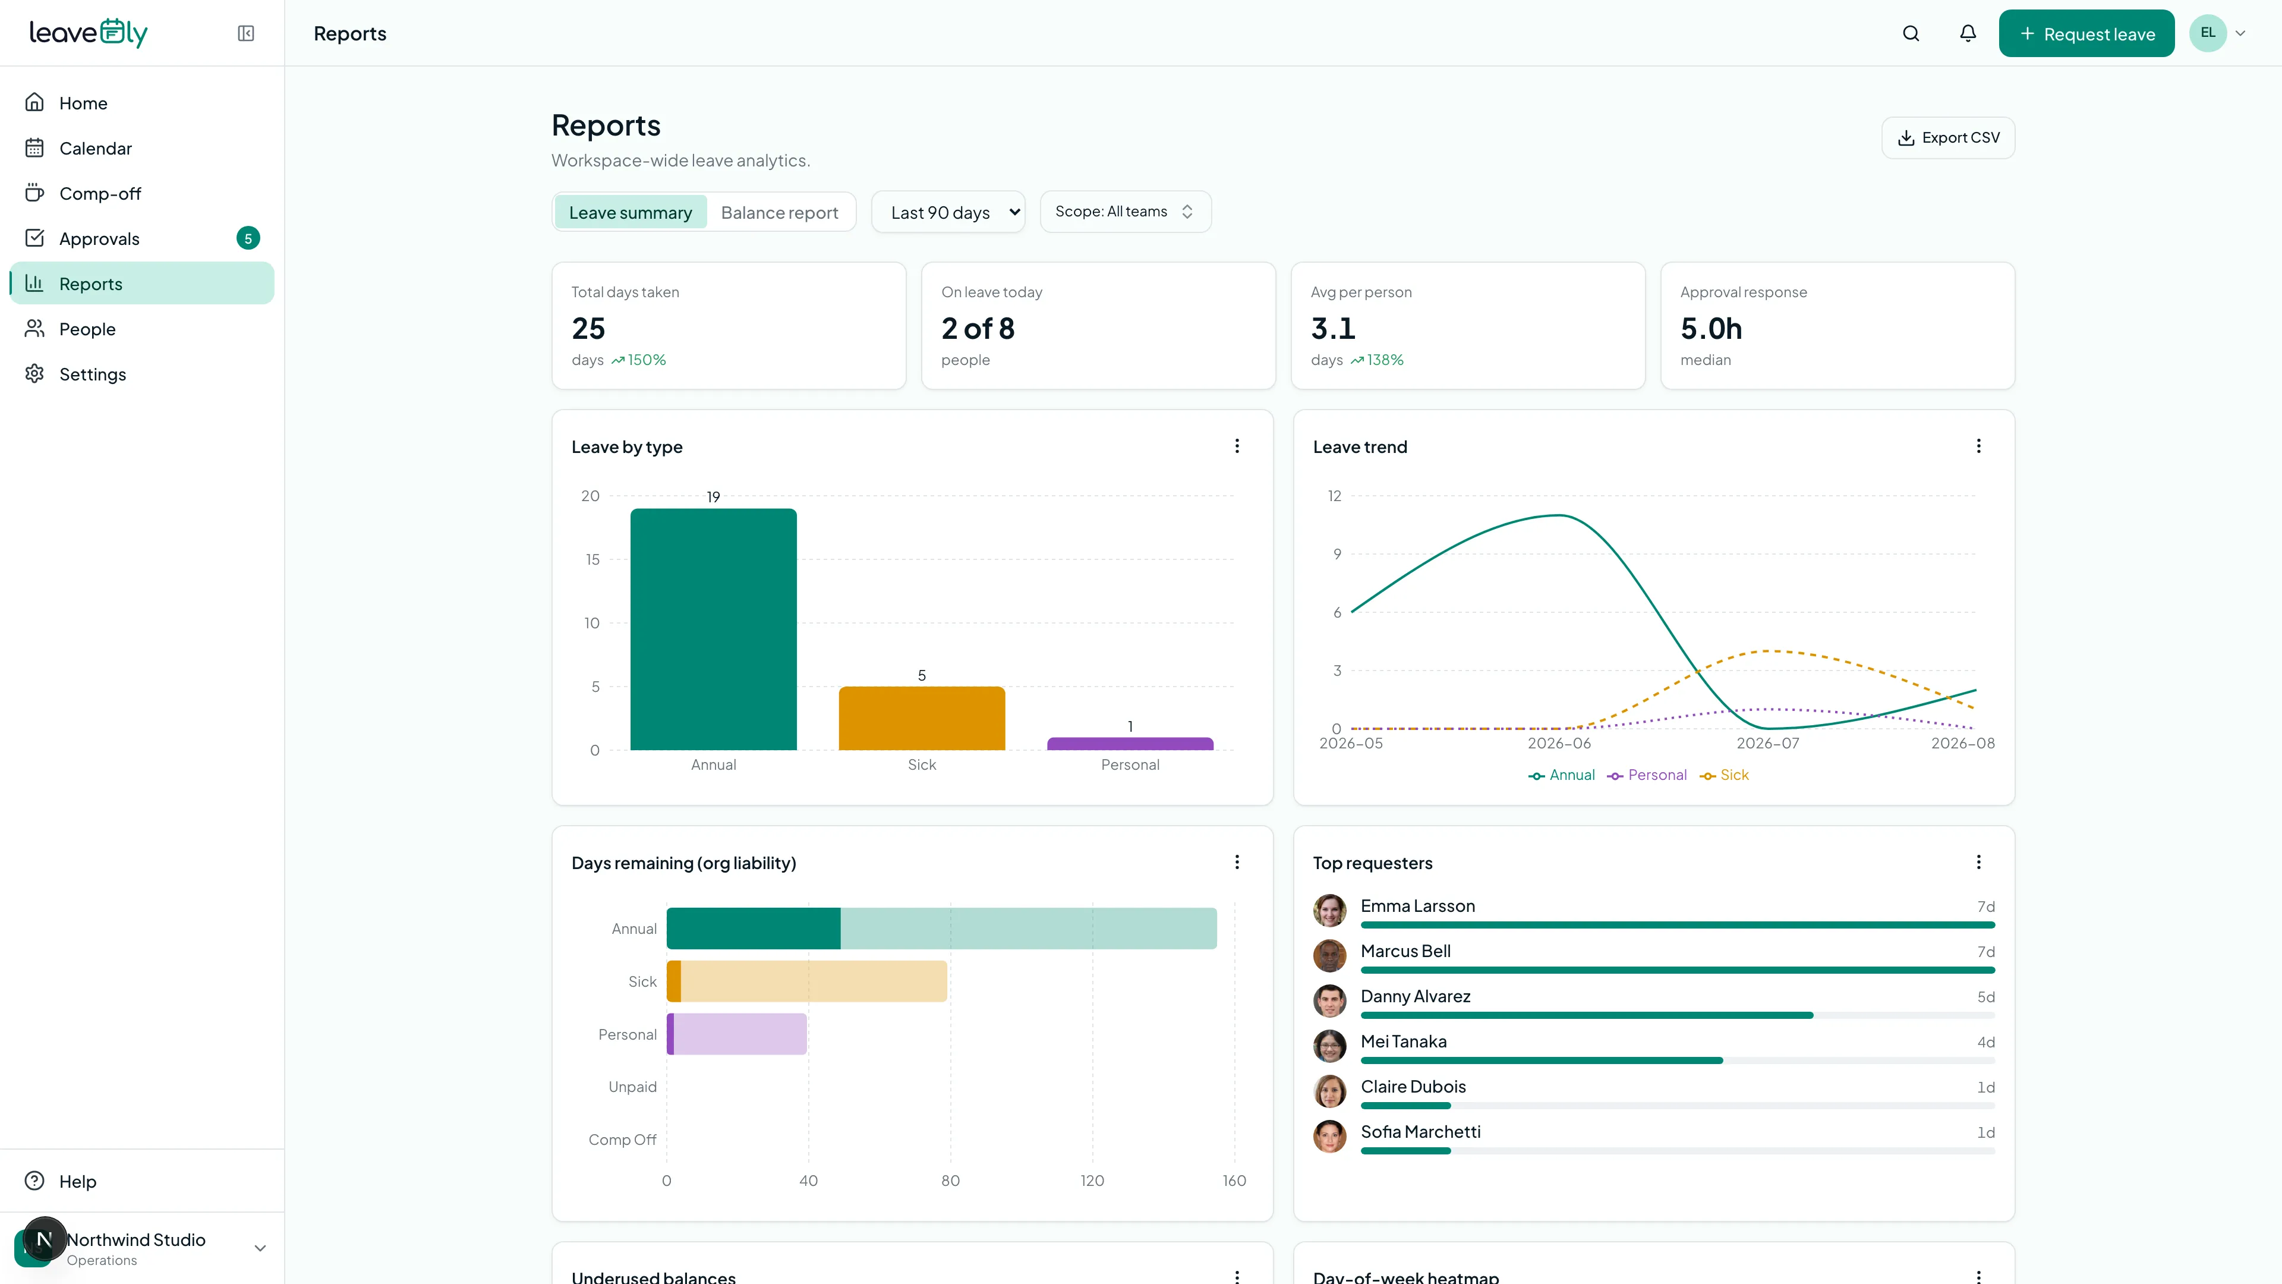Toggle Sick series in trend legend

[1724, 775]
